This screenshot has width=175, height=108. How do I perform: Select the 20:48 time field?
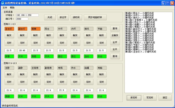click(x=22, y=50)
